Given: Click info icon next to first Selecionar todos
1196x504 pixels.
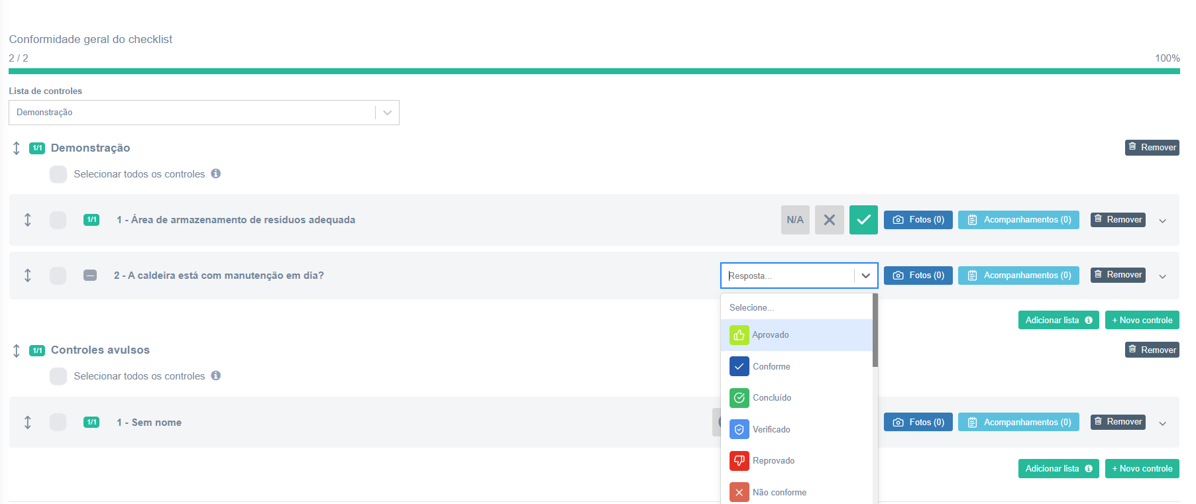Looking at the screenshot, I should click(x=216, y=174).
